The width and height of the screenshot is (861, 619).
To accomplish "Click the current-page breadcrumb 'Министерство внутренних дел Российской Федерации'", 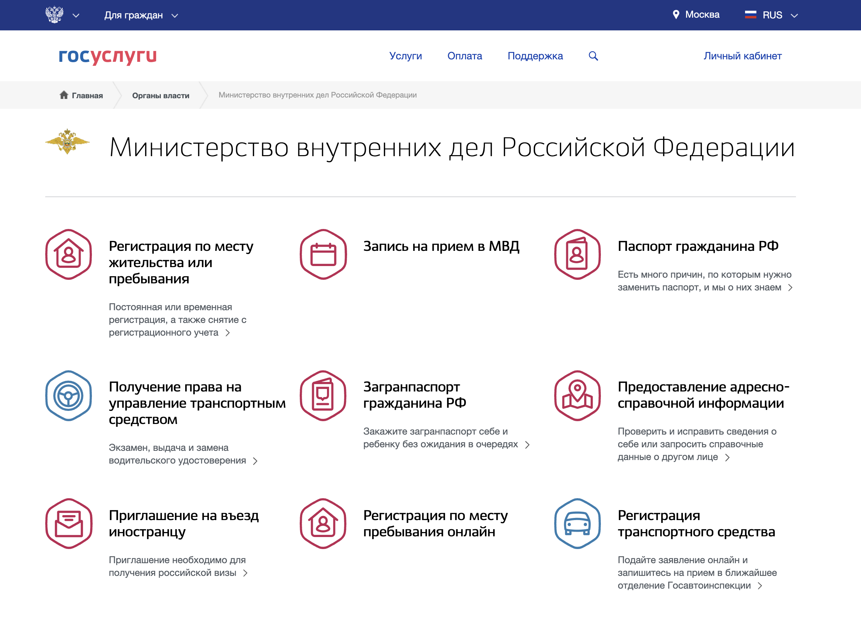I will 317,95.
